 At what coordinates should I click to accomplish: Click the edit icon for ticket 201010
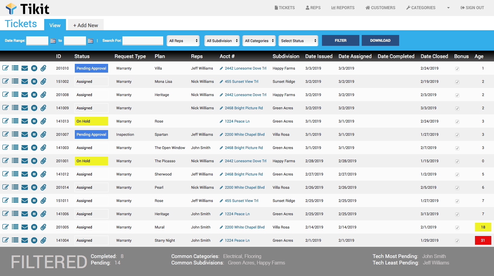5,68
